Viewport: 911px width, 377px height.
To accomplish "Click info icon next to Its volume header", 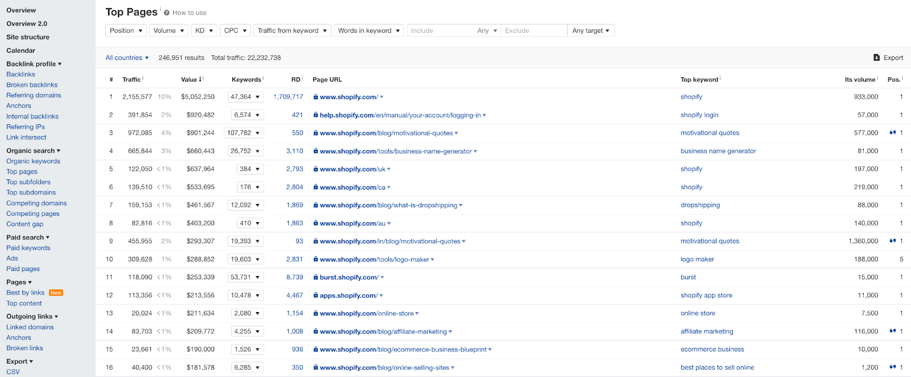I will pyautogui.click(x=877, y=78).
